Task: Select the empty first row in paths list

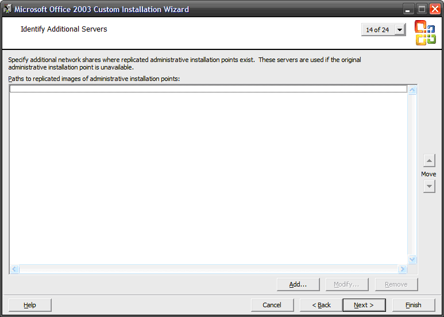Action: [208, 89]
